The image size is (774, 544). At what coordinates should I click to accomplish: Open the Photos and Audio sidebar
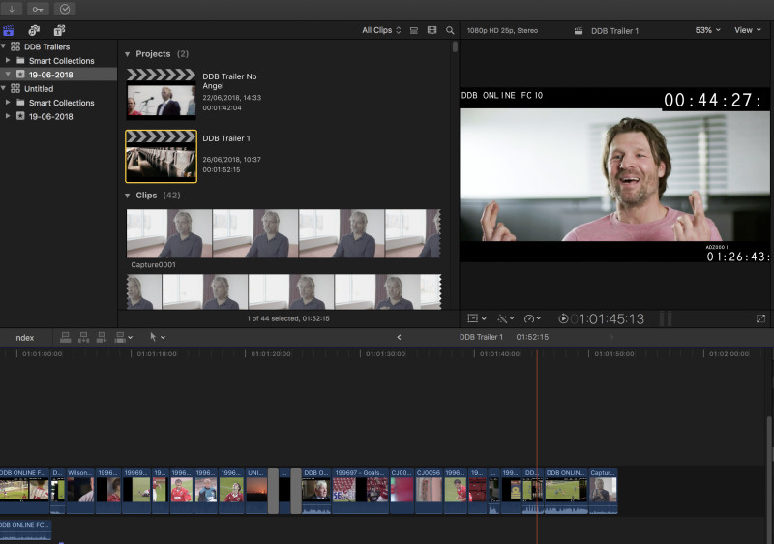[x=34, y=31]
